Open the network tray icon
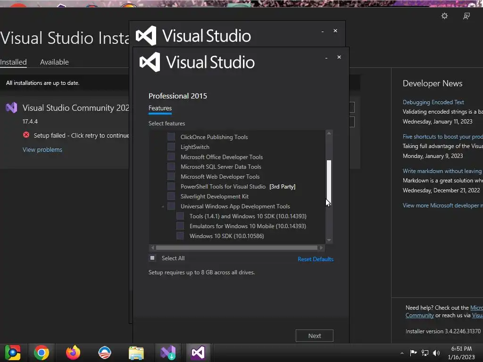The image size is (483, 362). pyautogui.click(x=425, y=353)
